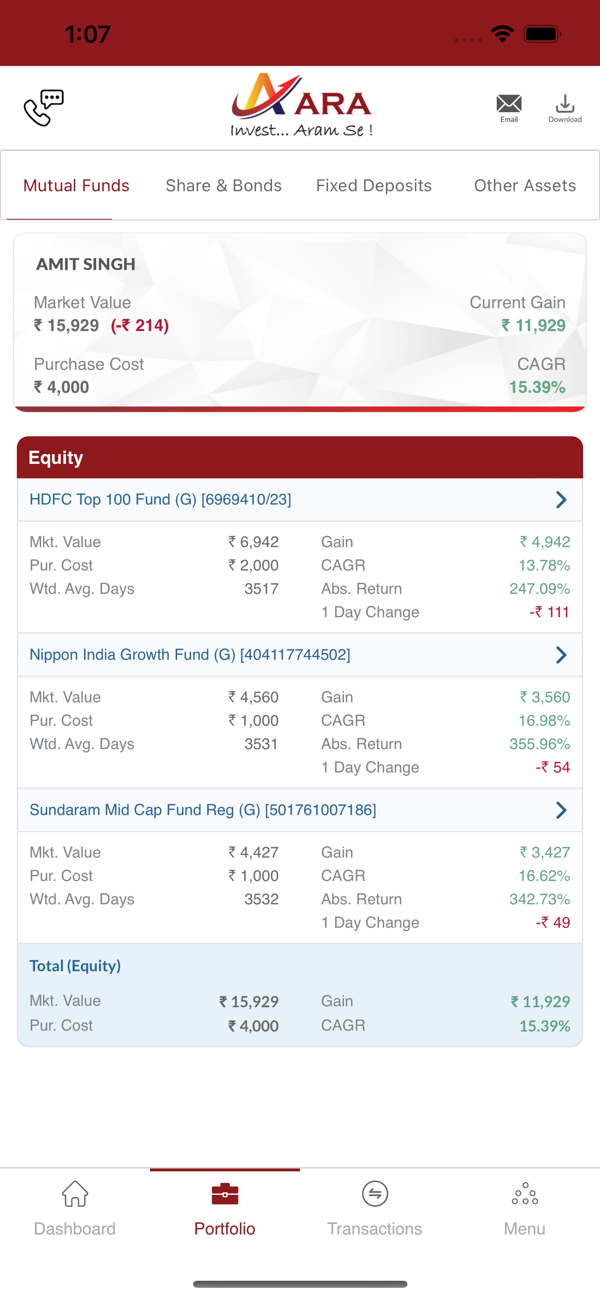This screenshot has width=600, height=1299.
Task: Open Sundaram Mid Cap Fund Reg (G) link
Action: [203, 810]
